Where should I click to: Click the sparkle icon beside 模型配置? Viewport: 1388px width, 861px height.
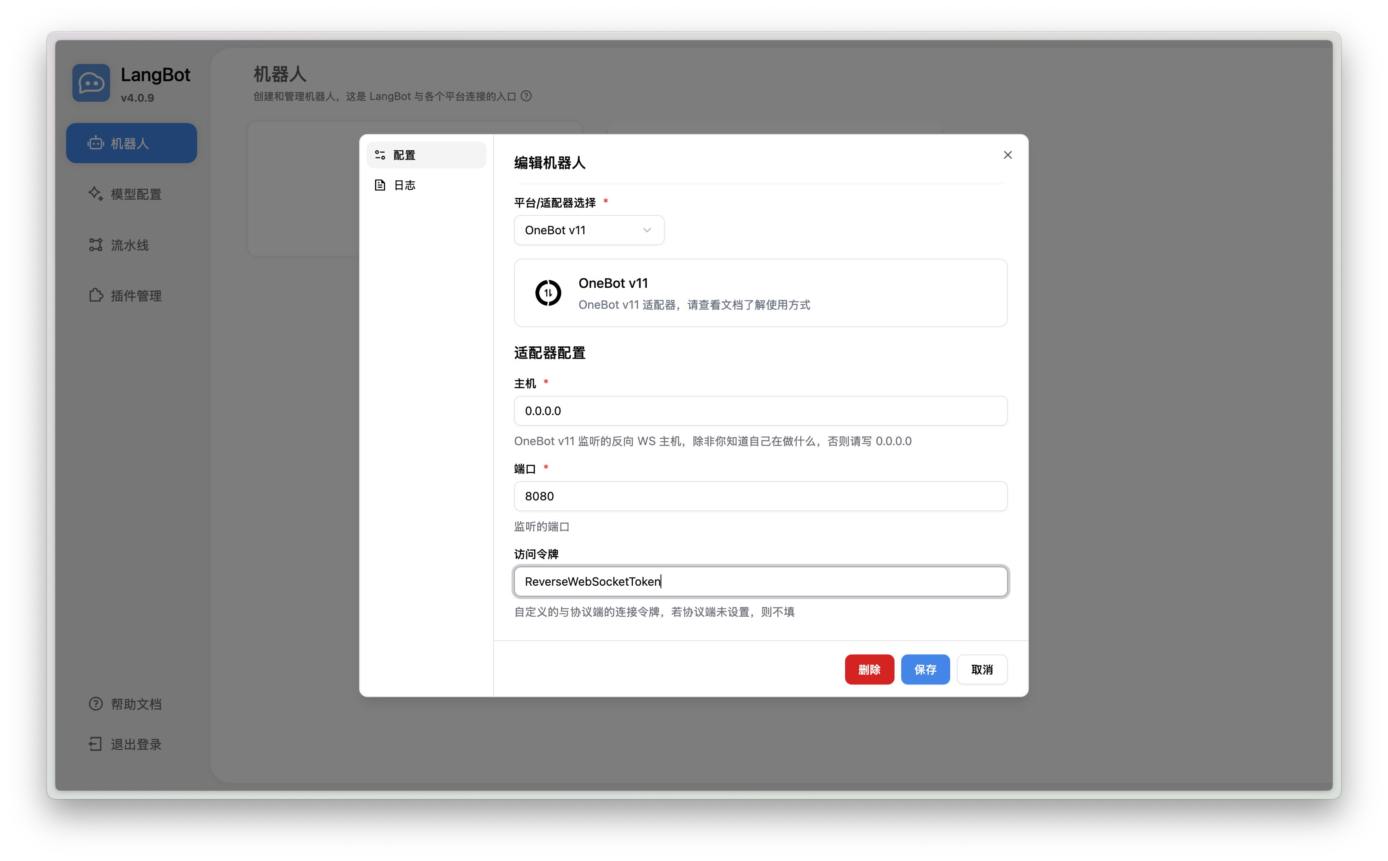point(95,194)
